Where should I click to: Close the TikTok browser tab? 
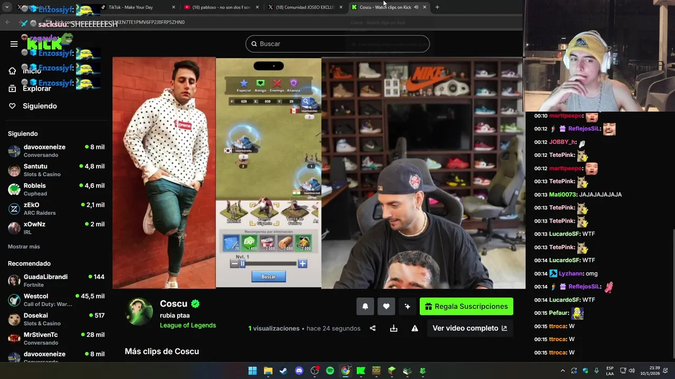pos(173,7)
